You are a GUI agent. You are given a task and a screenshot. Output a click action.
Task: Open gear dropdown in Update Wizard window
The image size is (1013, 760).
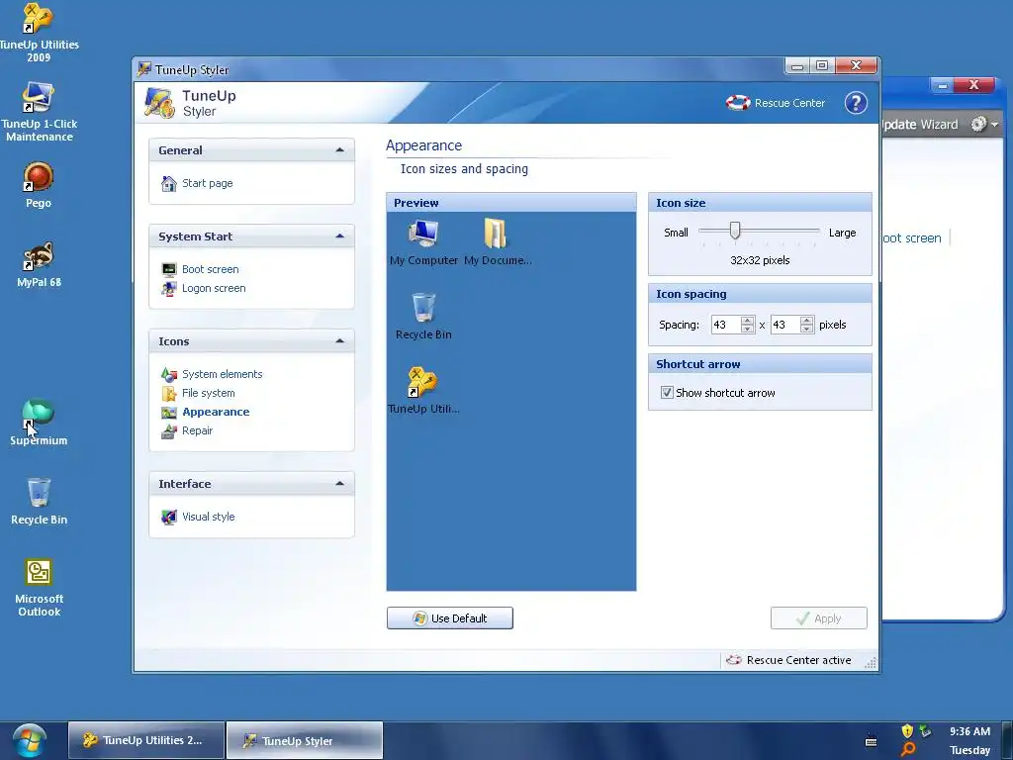pyautogui.click(x=985, y=124)
